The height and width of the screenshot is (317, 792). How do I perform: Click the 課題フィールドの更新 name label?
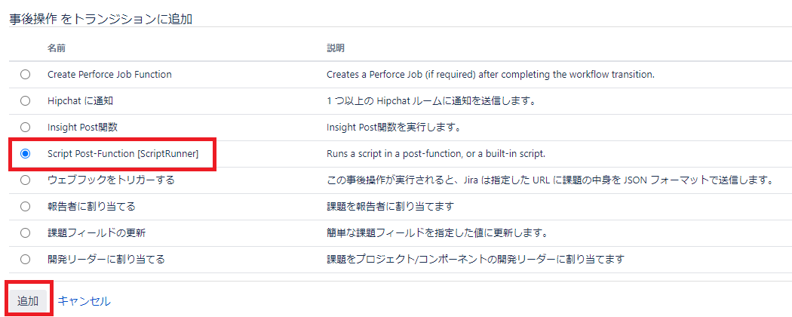97,233
